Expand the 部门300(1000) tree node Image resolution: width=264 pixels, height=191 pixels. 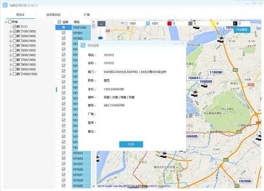pos(10,41)
